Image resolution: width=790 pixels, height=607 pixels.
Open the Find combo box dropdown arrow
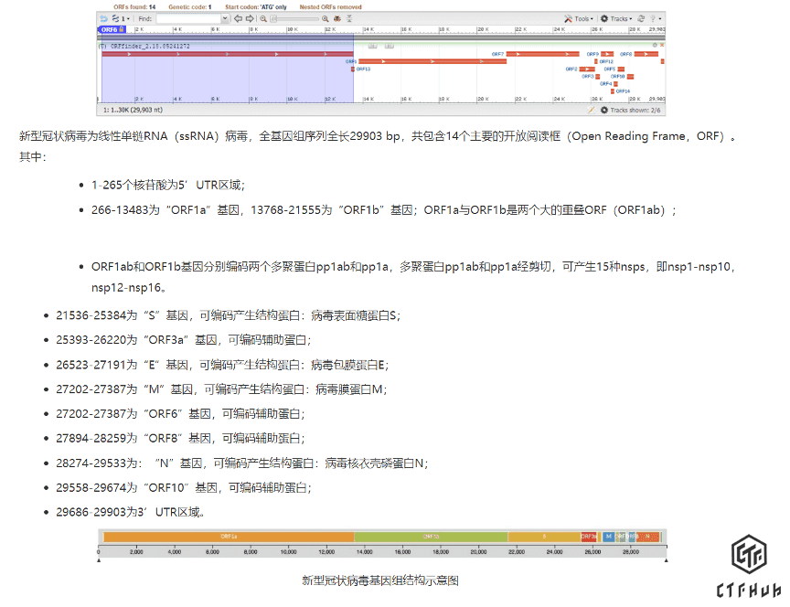point(225,18)
